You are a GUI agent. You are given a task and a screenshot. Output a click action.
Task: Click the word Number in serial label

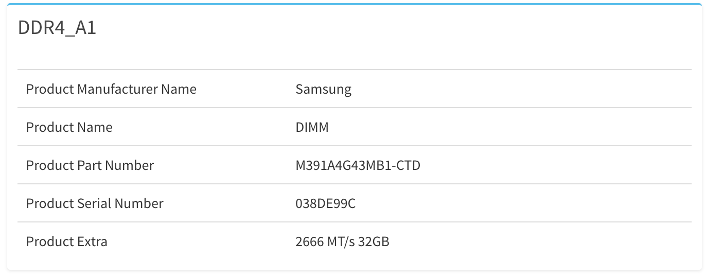click(x=139, y=203)
